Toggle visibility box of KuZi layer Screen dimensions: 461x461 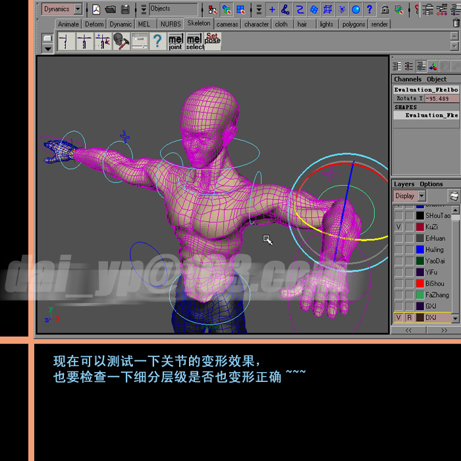coord(398,227)
